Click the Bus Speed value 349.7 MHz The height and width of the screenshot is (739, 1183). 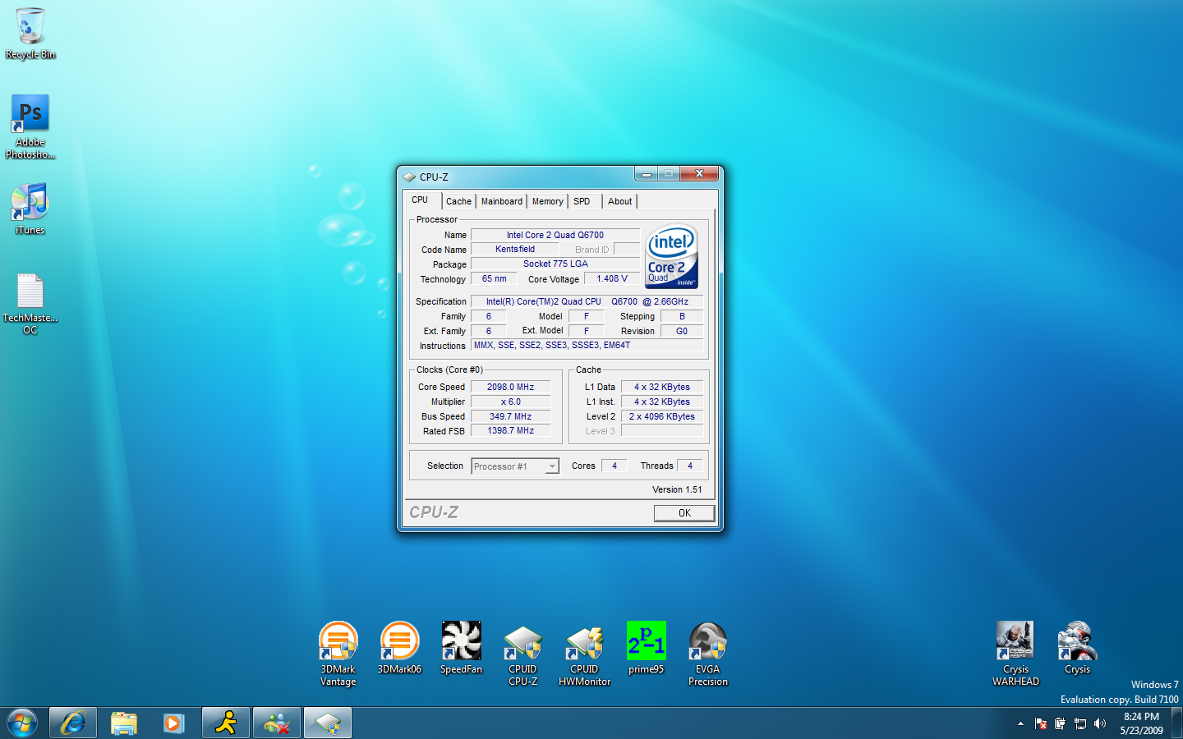[510, 416]
